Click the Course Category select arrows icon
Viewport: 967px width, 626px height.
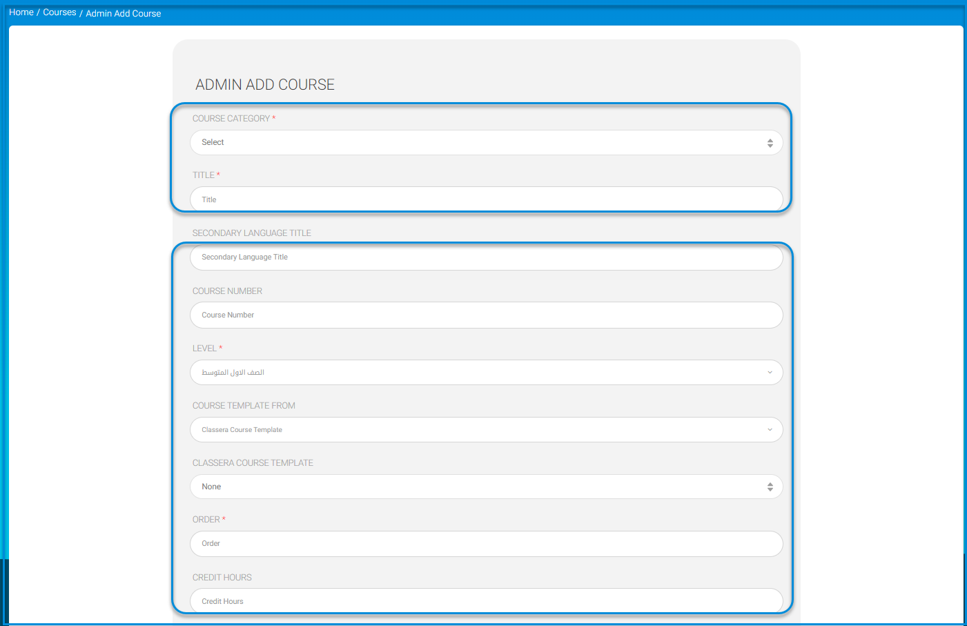tap(770, 143)
